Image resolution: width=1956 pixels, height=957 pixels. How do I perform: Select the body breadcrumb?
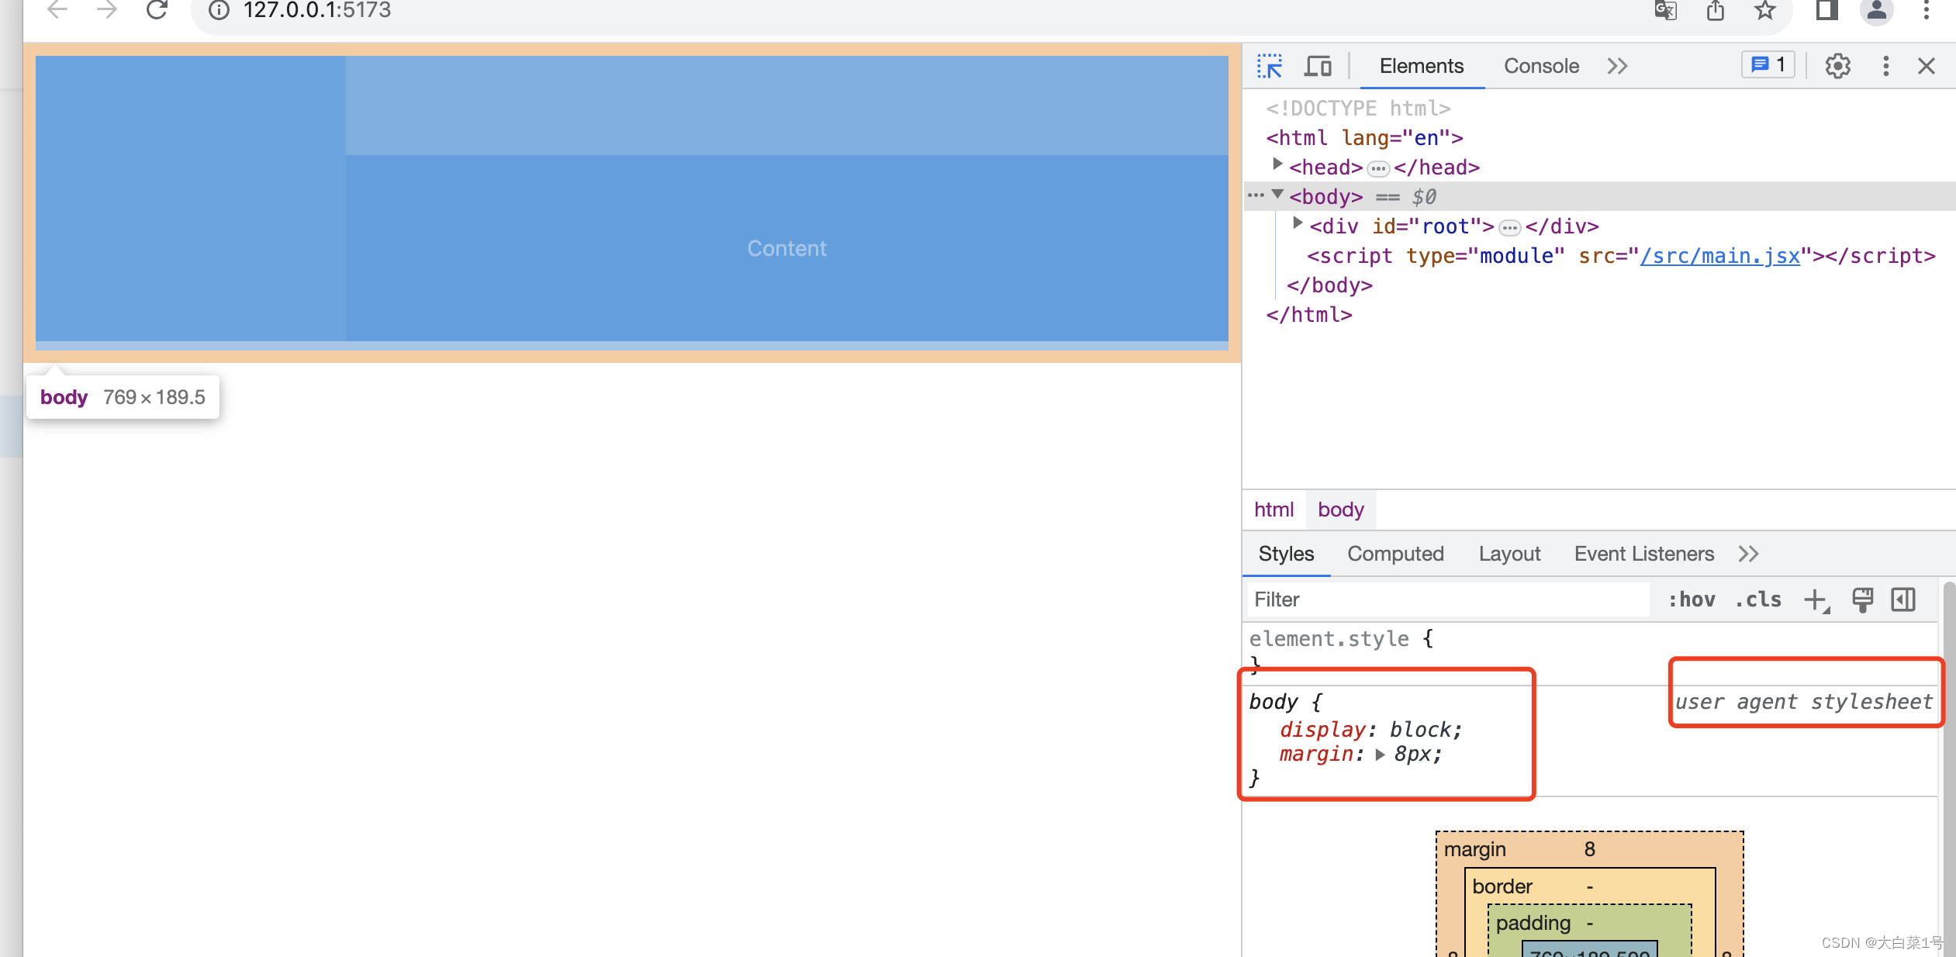[1340, 510]
